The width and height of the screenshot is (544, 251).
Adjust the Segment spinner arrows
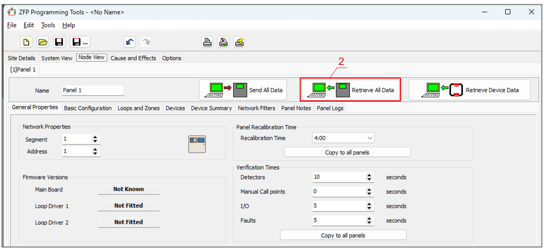pyautogui.click(x=95, y=139)
